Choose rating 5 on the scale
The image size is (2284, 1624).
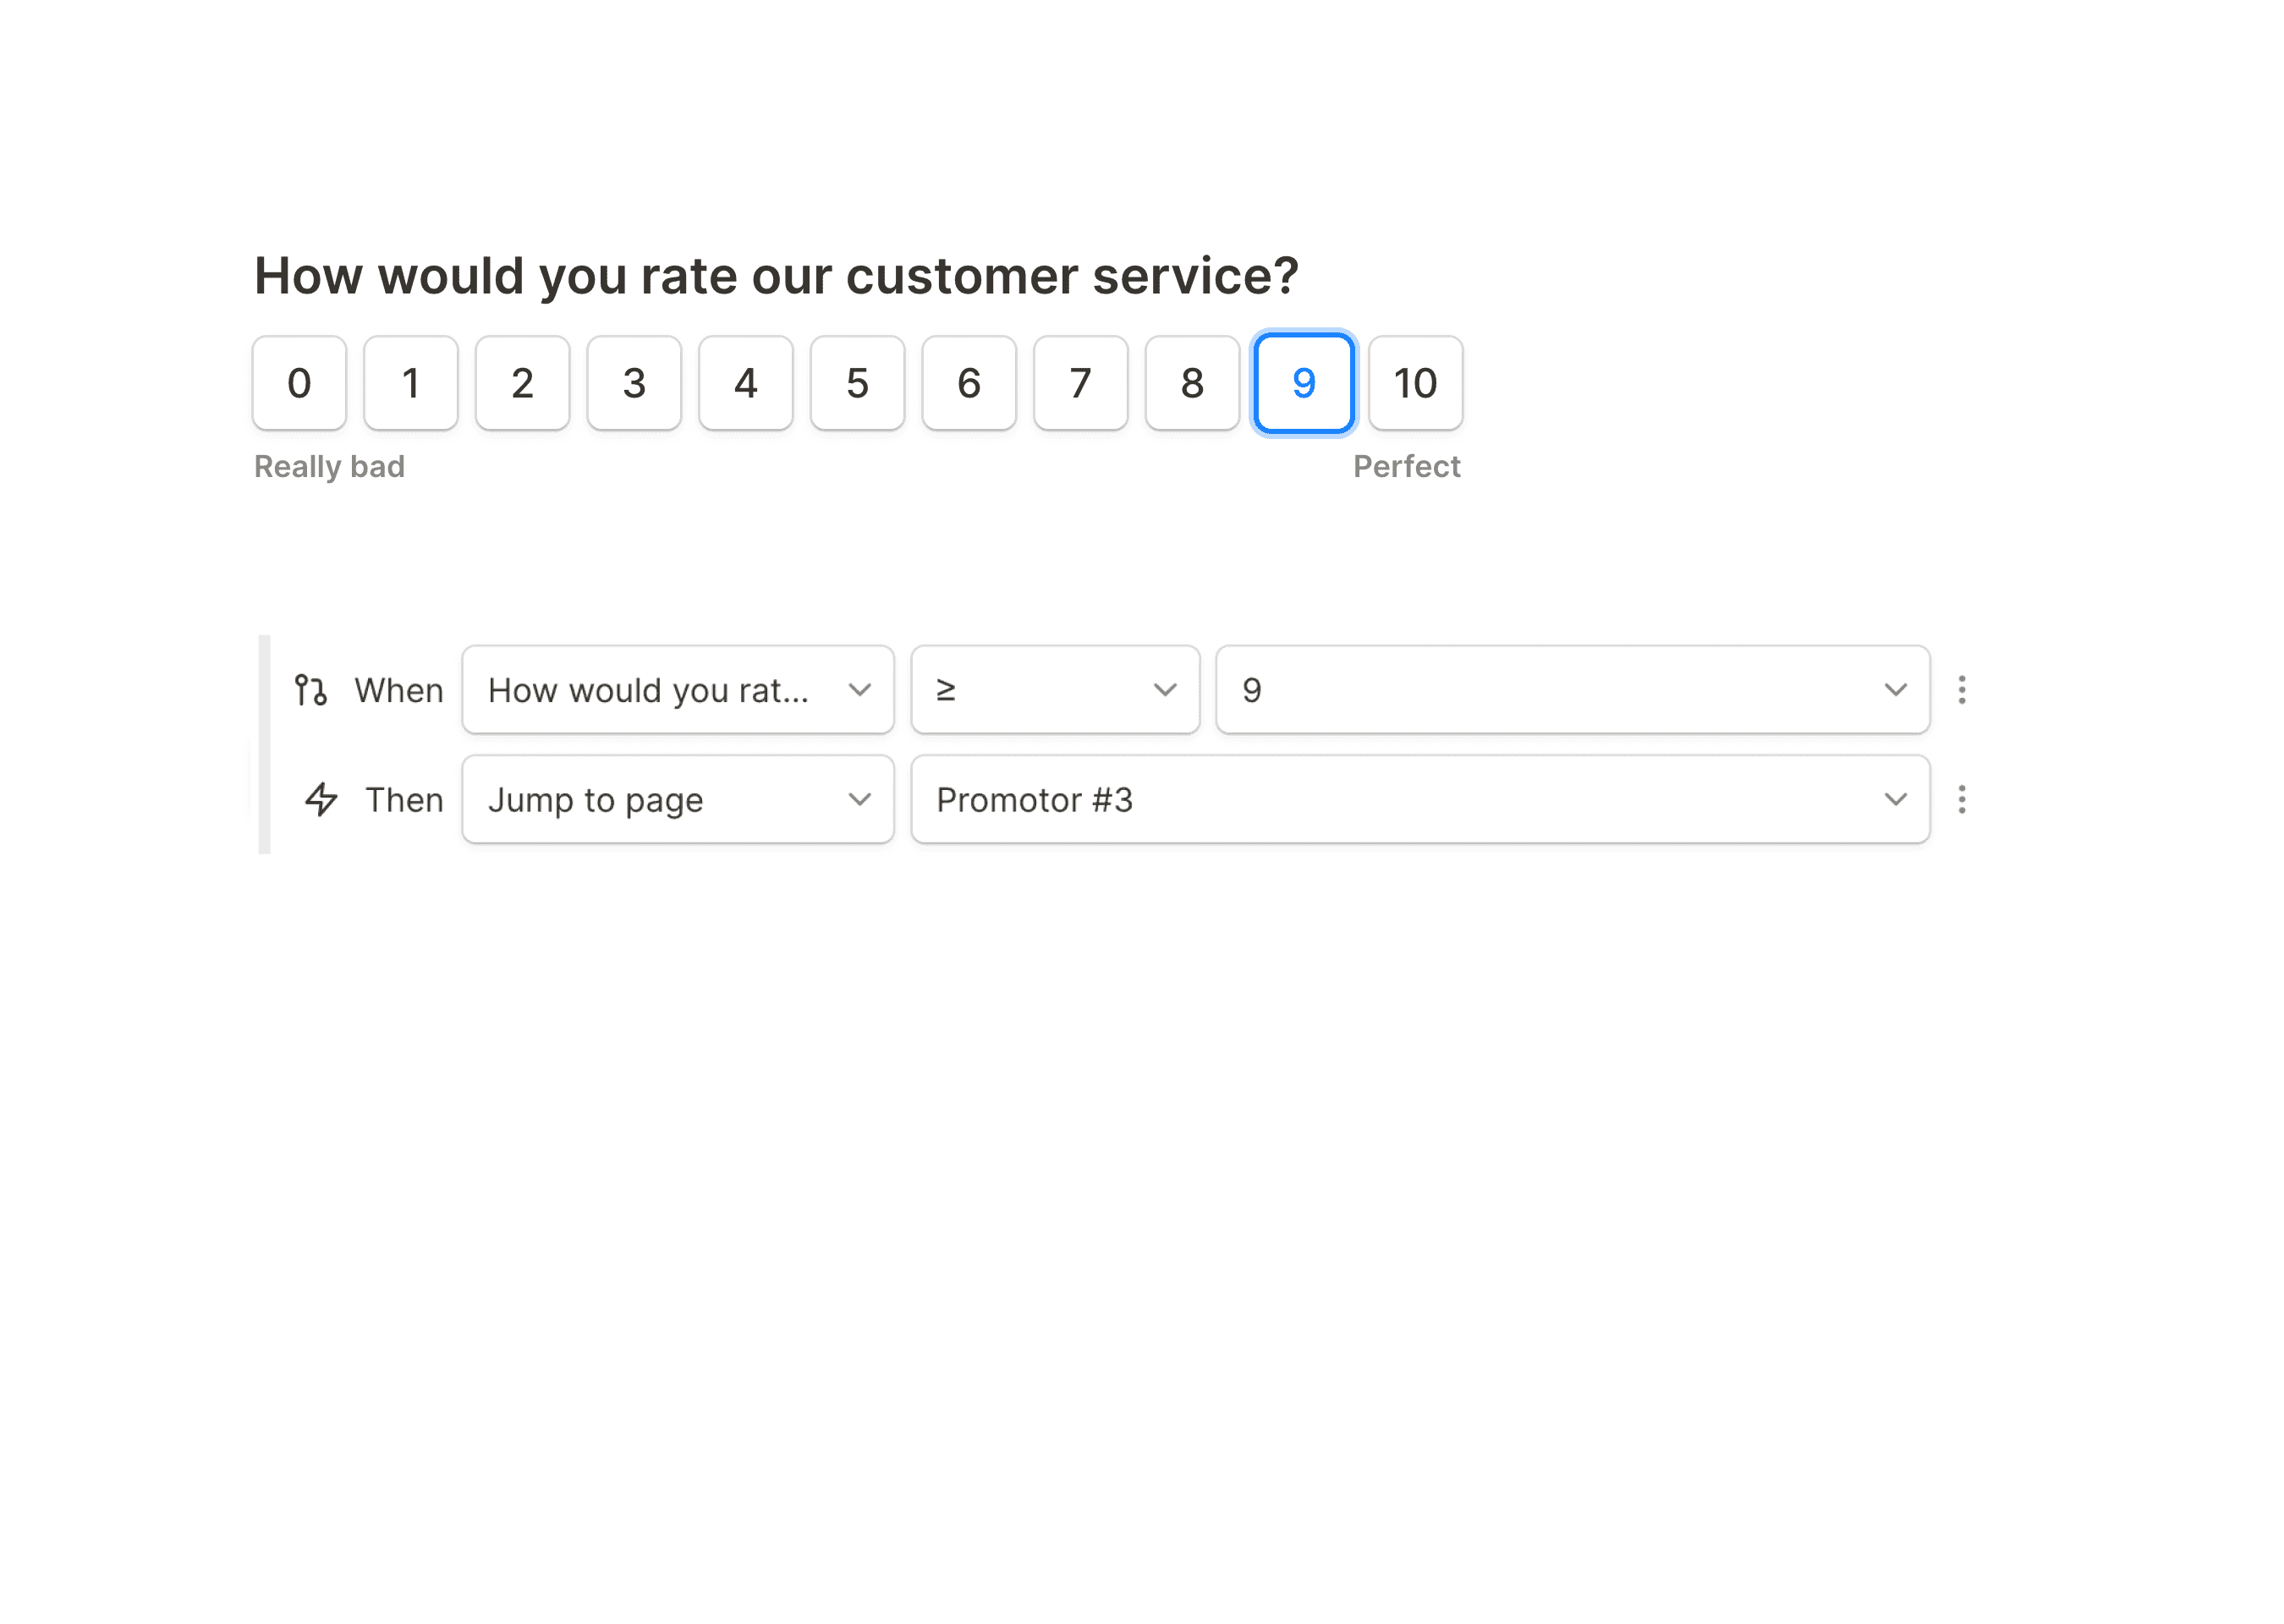tap(857, 383)
